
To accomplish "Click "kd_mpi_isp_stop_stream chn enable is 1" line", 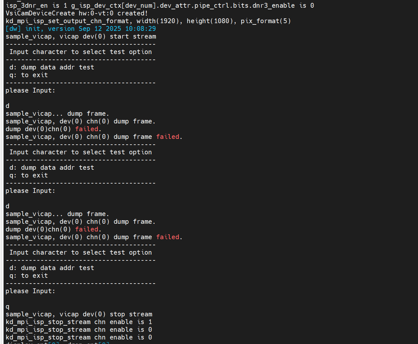I will (79, 322).
